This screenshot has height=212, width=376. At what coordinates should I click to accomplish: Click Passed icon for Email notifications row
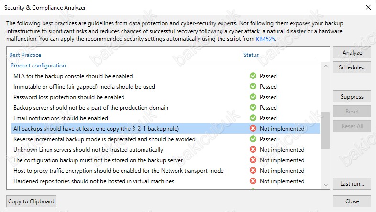(253, 118)
